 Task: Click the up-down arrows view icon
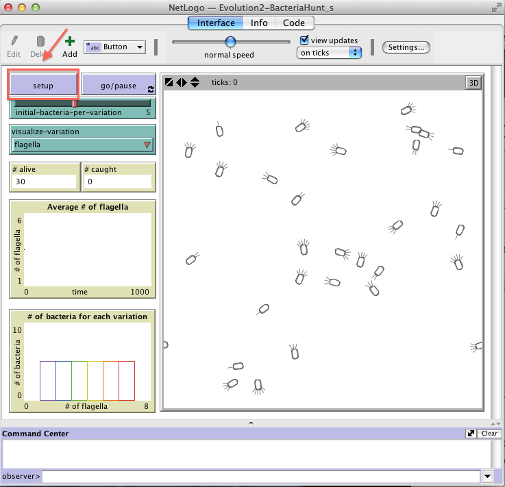(195, 82)
